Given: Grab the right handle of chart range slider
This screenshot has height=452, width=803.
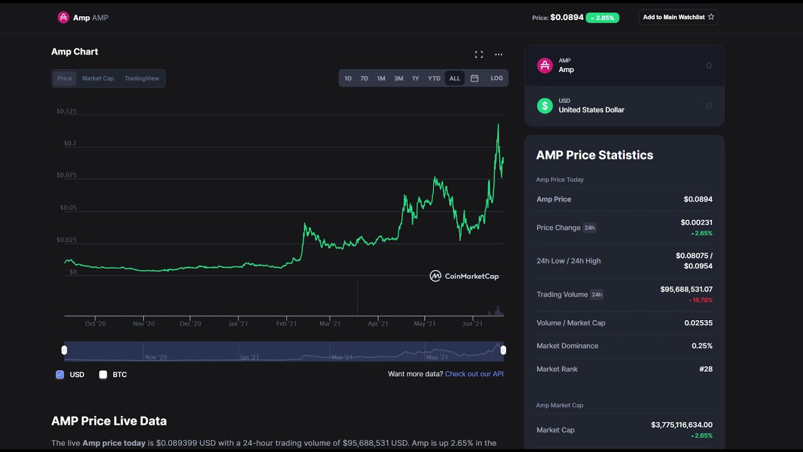Looking at the screenshot, I should tap(503, 350).
